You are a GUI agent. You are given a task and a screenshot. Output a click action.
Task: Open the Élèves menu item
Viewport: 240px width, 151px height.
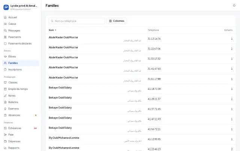pos(21,57)
